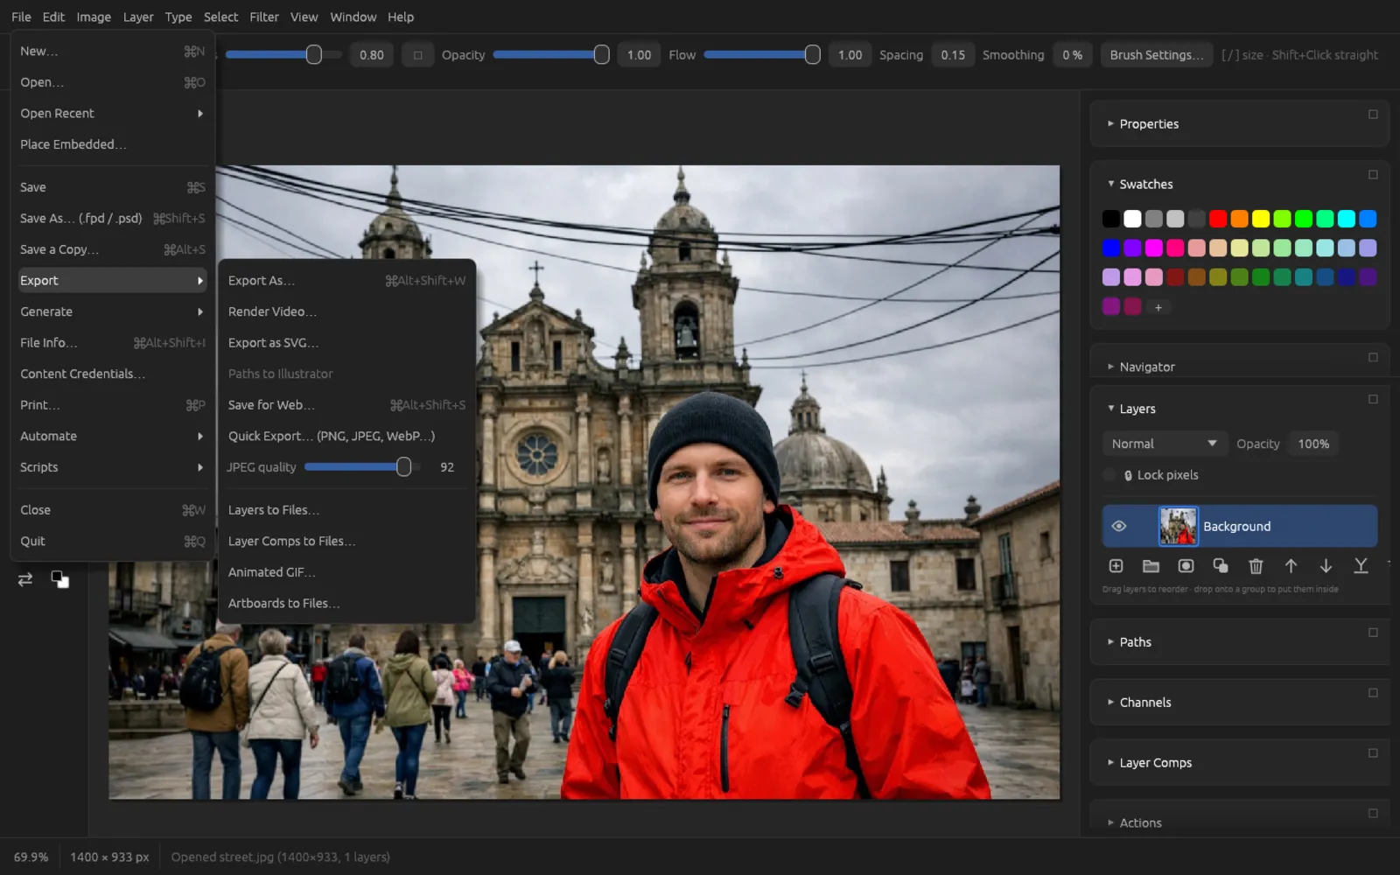Open the Normal blend mode dropdown
Image resolution: width=1400 pixels, height=875 pixels.
click(x=1164, y=444)
